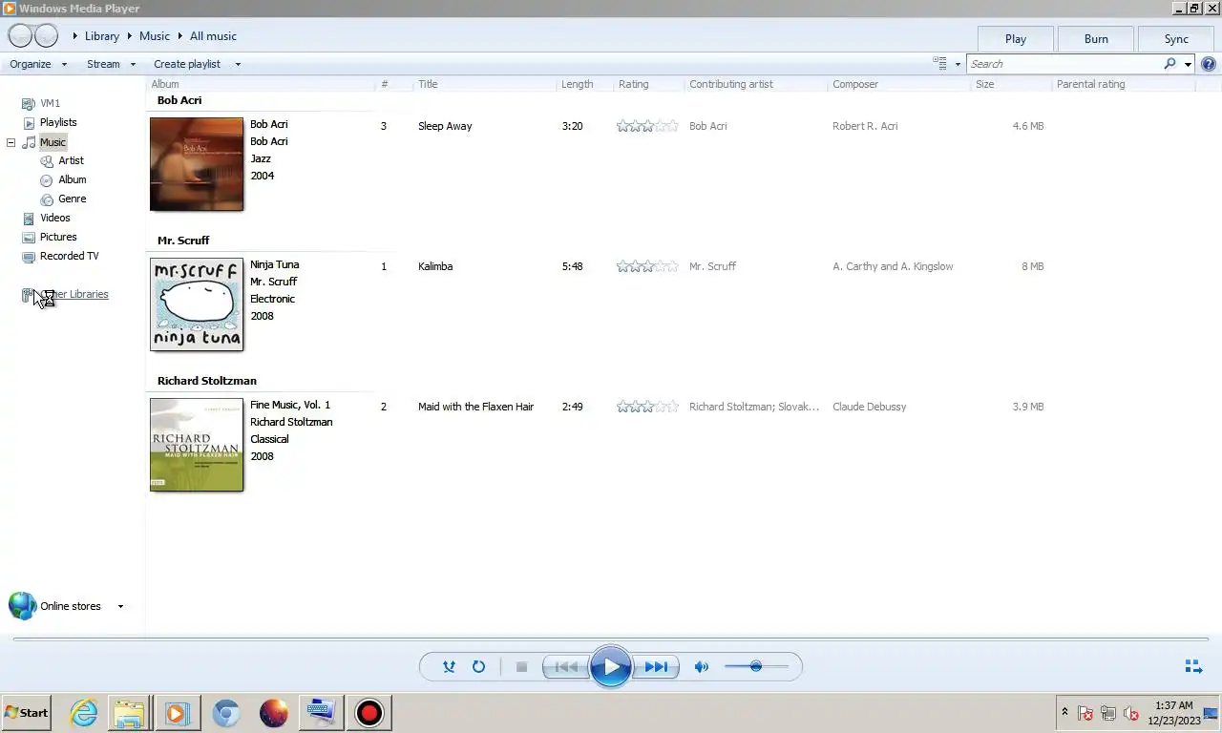Open the View options icon
This screenshot has width=1222, height=733.
(940, 64)
